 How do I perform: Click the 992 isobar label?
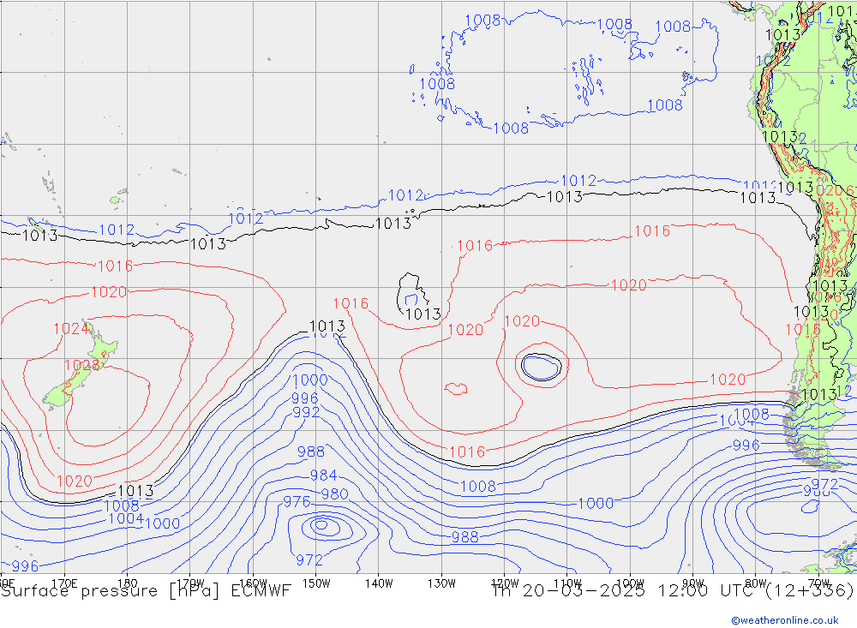(x=306, y=412)
